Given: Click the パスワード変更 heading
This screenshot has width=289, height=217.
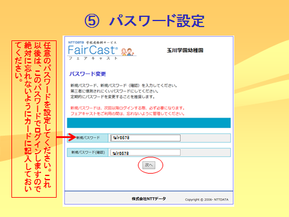Looking at the screenshot, I should tap(87, 74).
